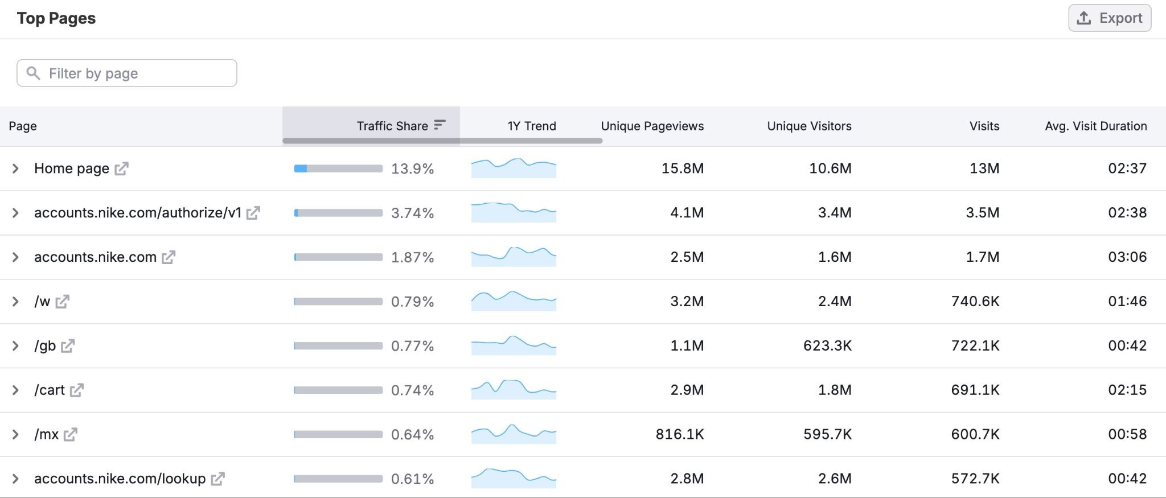The width and height of the screenshot is (1166, 498).
Task: Expand the Home page row
Action: pyautogui.click(x=16, y=168)
